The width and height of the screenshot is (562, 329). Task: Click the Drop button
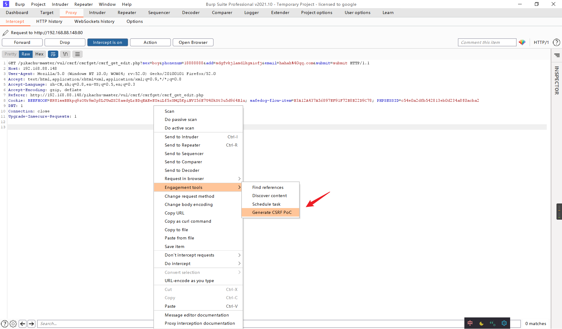pyautogui.click(x=65, y=42)
